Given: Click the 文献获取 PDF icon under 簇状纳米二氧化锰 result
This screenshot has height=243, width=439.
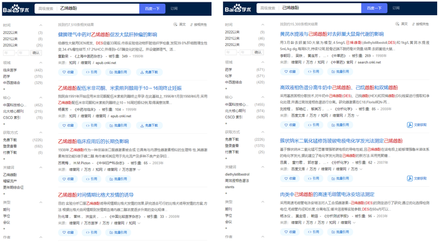Looking at the screenshot, I should coord(410,178).
